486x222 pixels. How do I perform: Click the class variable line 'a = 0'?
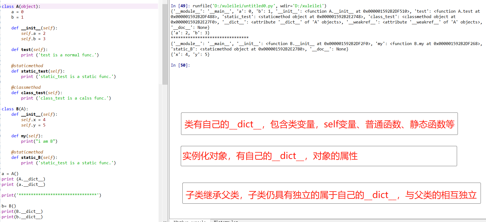(17, 12)
